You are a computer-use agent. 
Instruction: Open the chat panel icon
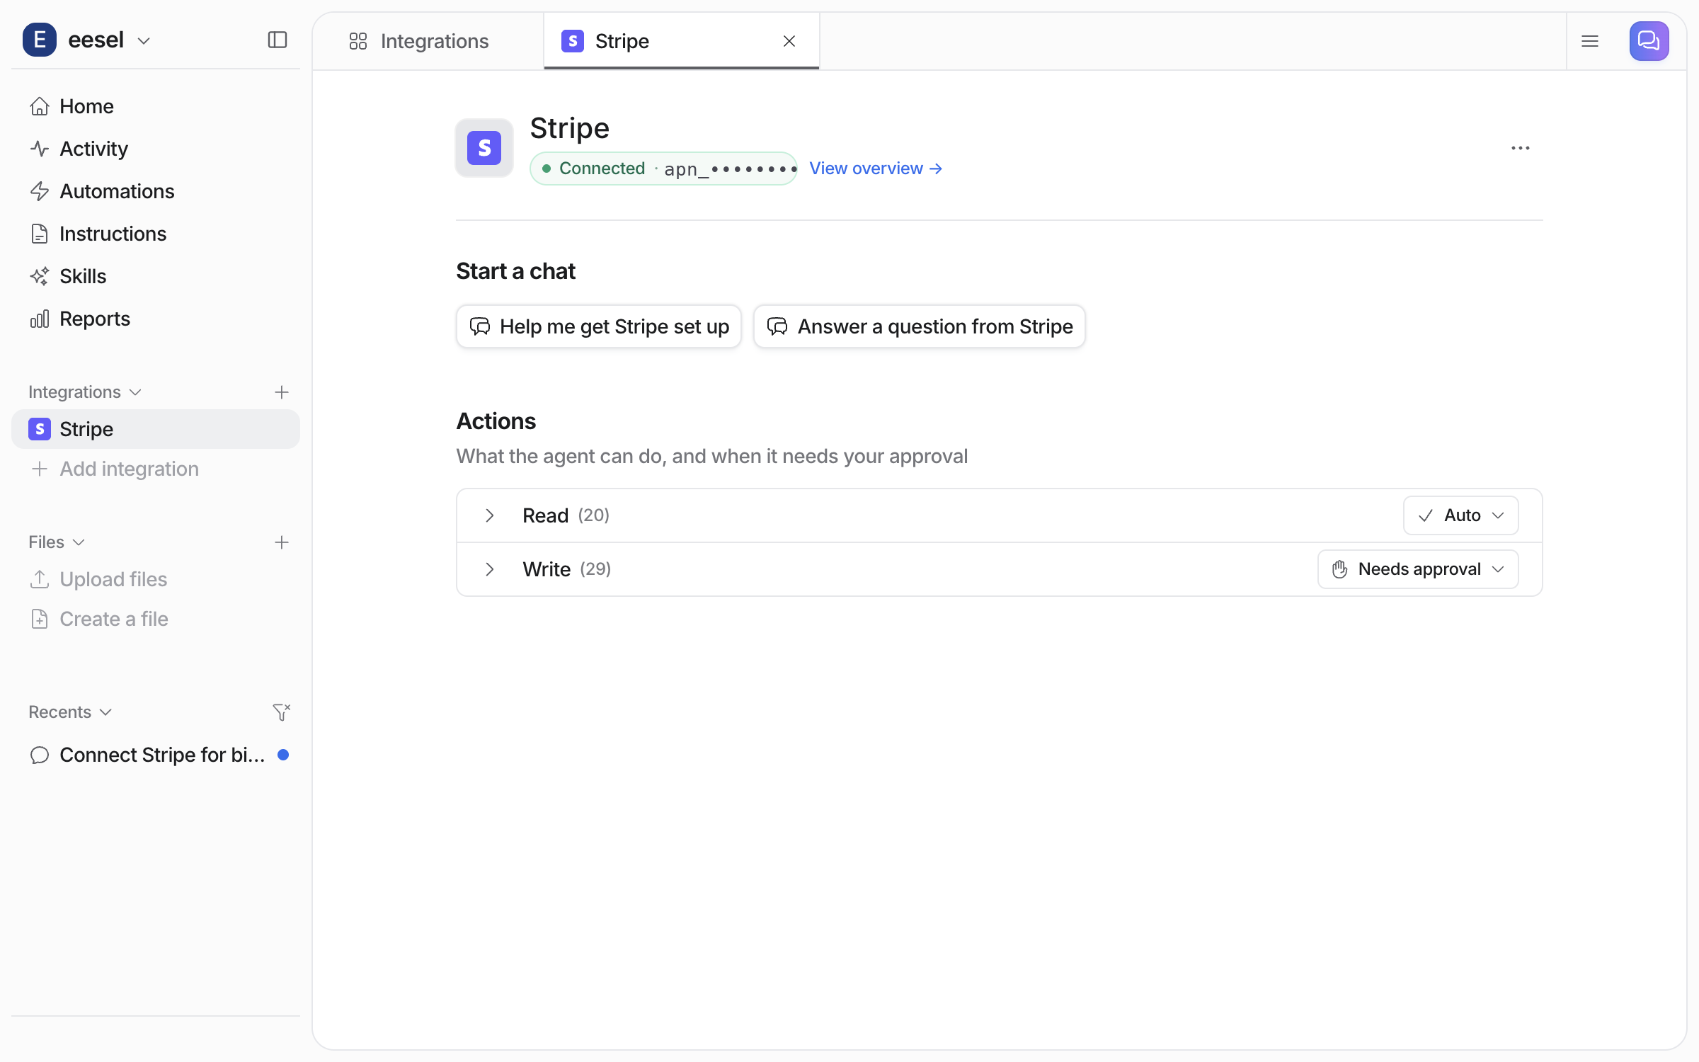click(1649, 41)
